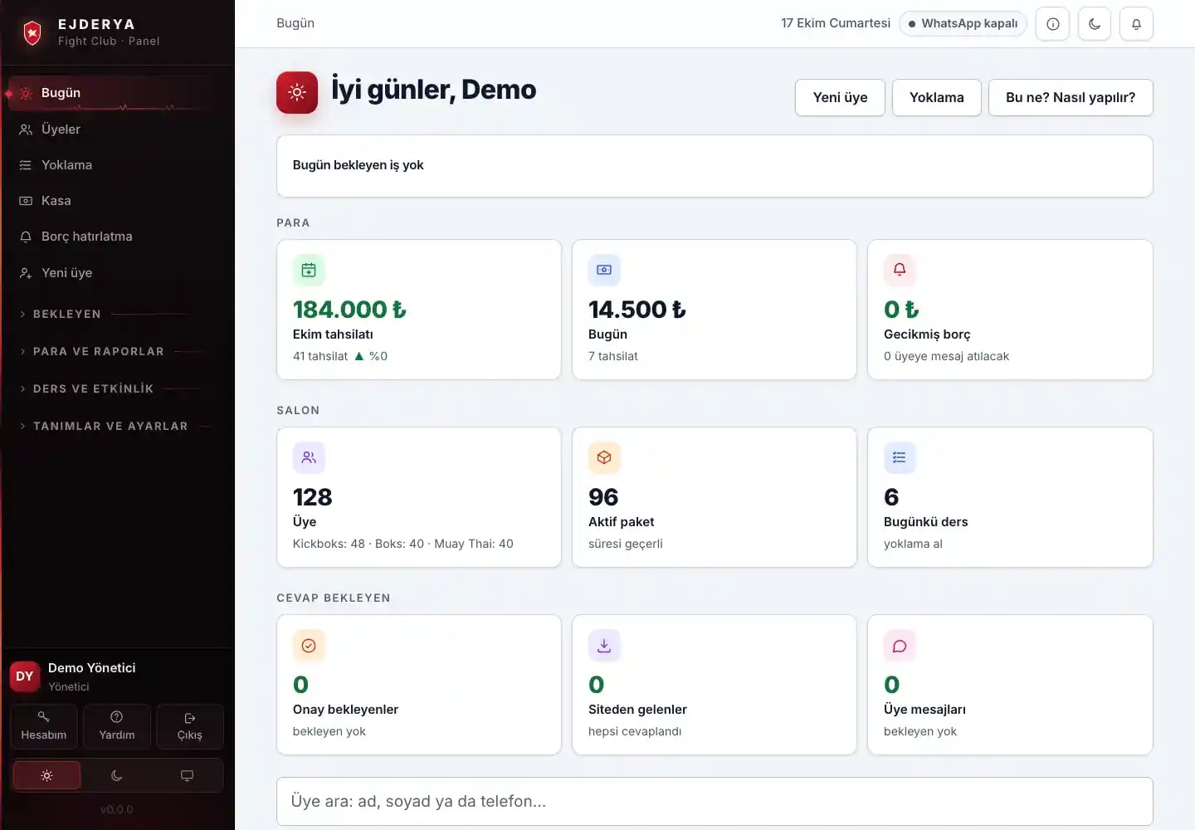
Task: Switch to dark theme in the sidebar
Action: (x=117, y=775)
